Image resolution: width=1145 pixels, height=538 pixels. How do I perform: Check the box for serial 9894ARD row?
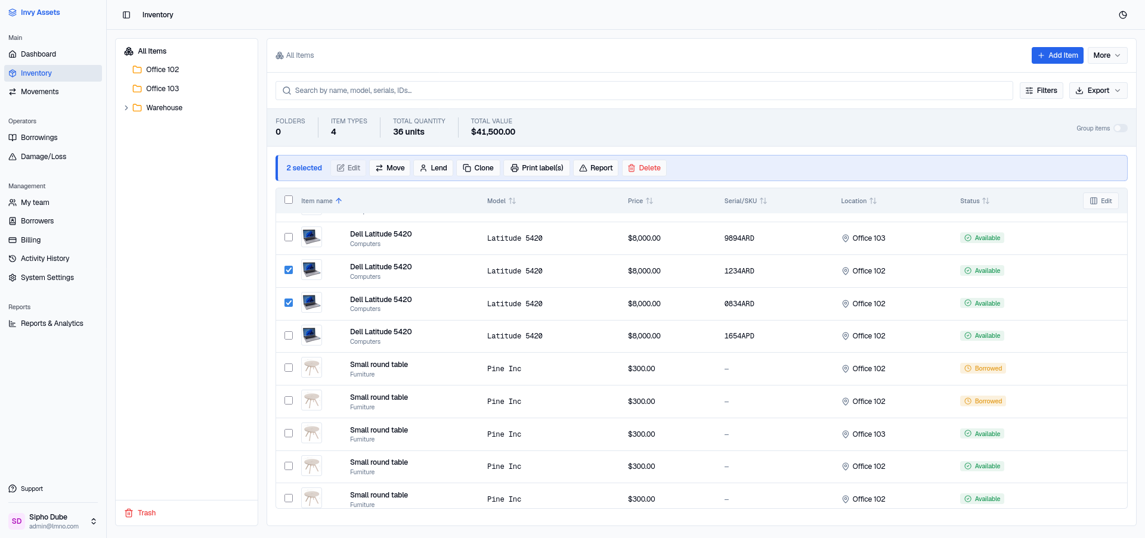(x=289, y=237)
